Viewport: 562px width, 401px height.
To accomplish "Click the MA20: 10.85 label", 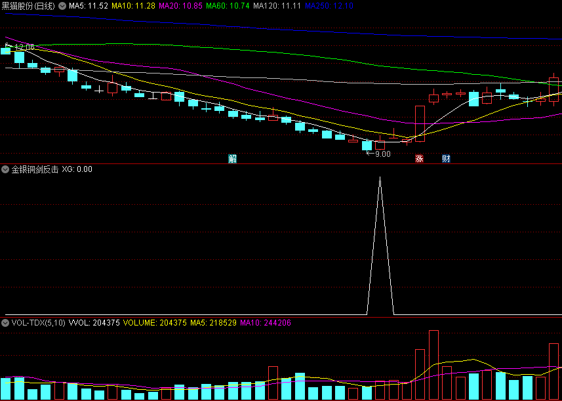I will 180,6.
